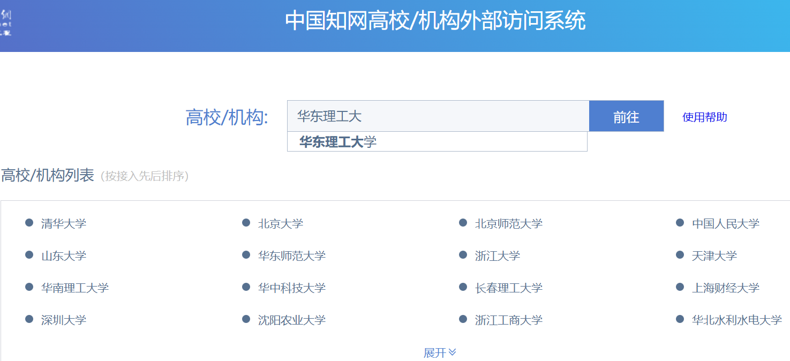The height and width of the screenshot is (361, 790).
Task: Open 清华大学 from the list
Action: pyautogui.click(x=64, y=223)
